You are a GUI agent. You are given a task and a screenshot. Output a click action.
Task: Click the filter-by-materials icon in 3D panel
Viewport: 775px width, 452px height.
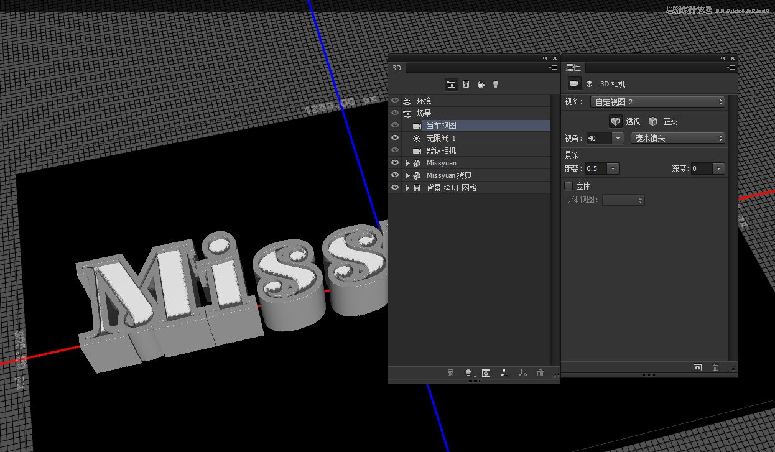[x=481, y=85]
